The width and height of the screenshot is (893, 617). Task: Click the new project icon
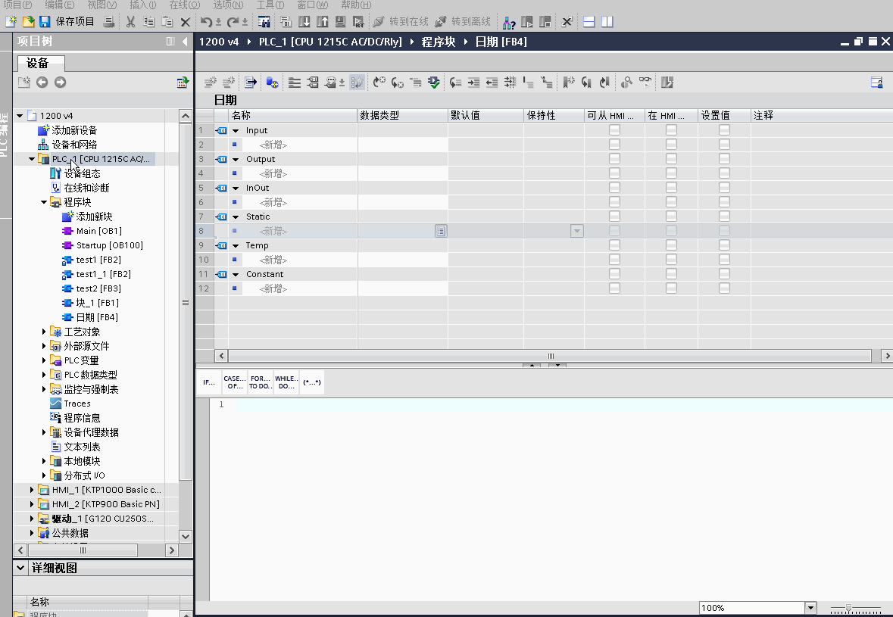pos(11,22)
